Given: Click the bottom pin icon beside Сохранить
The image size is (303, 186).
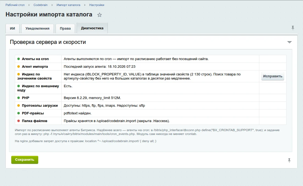Looking at the screenshot, I should click(x=289, y=160).
